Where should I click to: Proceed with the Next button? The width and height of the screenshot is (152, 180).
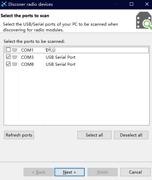pyautogui.click(x=70, y=172)
